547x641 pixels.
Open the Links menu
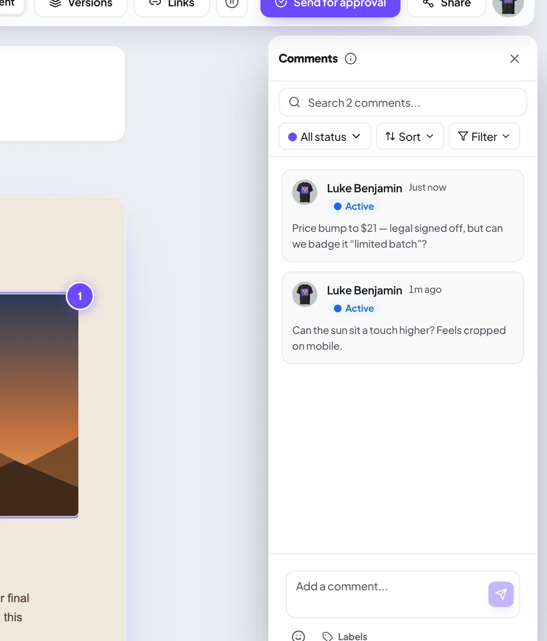tap(172, 5)
